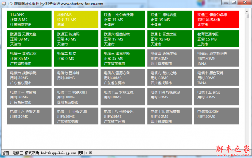252x158 pixels.
Task: Click the 电信十二 钢铁烈阳 tile
Action: pyautogui.click(x=76, y=97)
